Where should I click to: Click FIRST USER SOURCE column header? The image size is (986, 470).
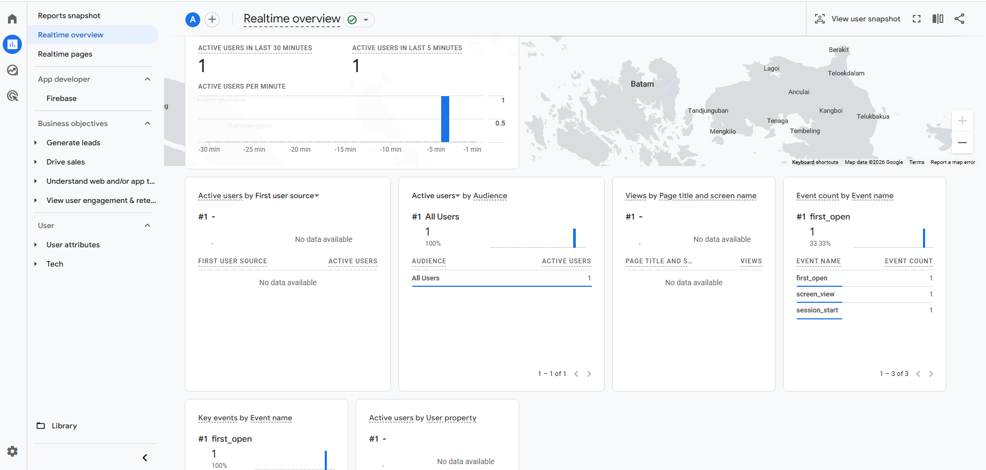pos(232,261)
